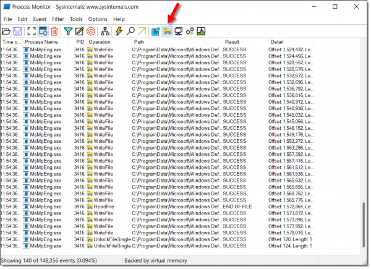Toggle Show File System Activity icon
Image resolution: width=371 pixels, height=269 pixels.
point(168,32)
